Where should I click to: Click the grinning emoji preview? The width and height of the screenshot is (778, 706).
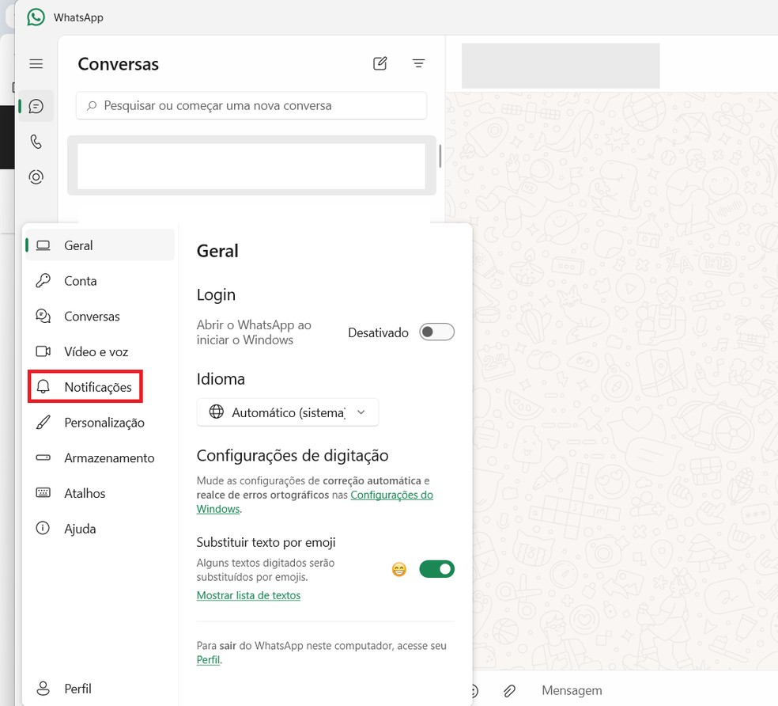[399, 569]
